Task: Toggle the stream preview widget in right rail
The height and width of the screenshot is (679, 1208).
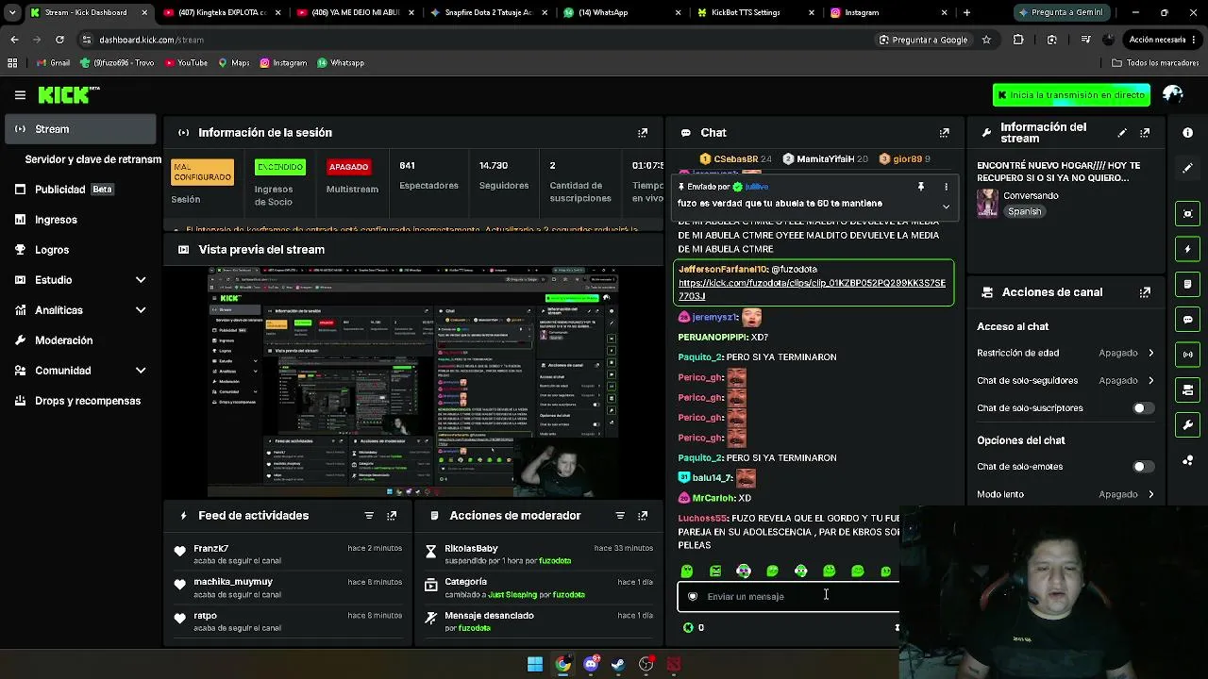Action: [x=1187, y=213]
